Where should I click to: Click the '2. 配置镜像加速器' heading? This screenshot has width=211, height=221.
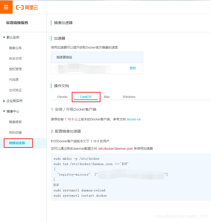66,131
